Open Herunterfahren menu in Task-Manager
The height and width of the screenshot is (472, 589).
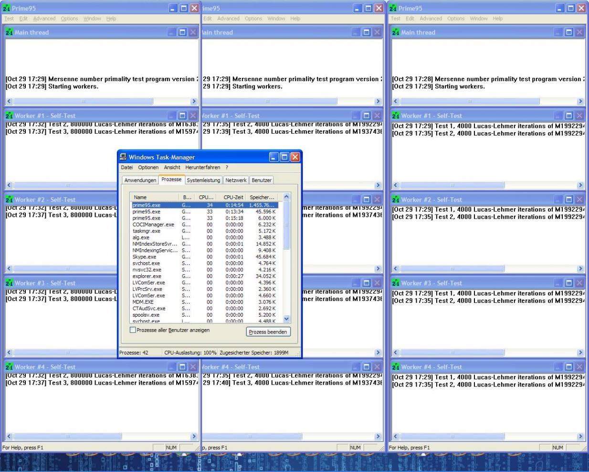tap(203, 167)
